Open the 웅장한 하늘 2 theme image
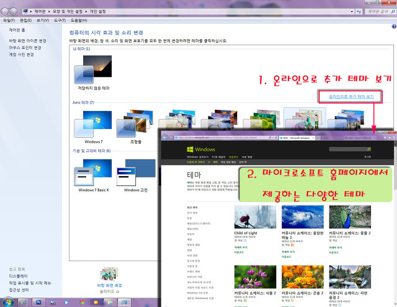Image resolution: width=397 pixels, height=307 pixels. click(303, 217)
